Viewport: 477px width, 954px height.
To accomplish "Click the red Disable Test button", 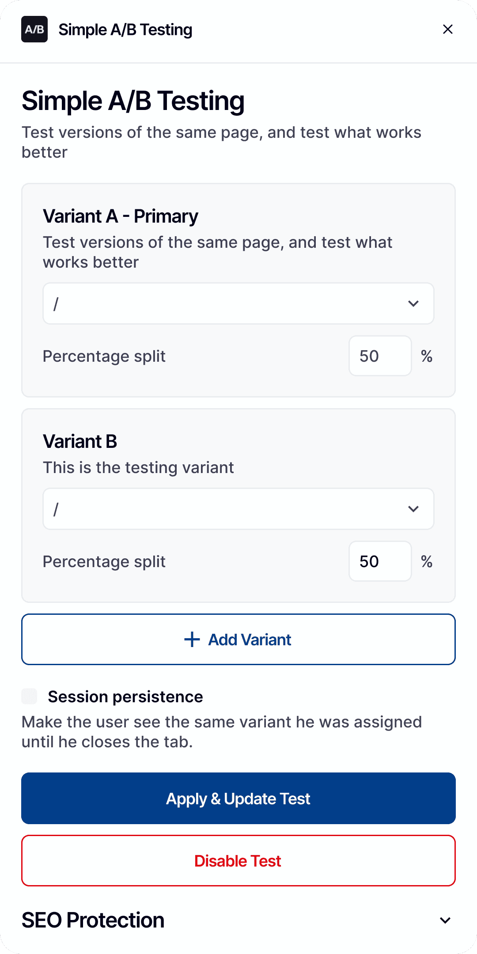I will click(x=238, y=861).
